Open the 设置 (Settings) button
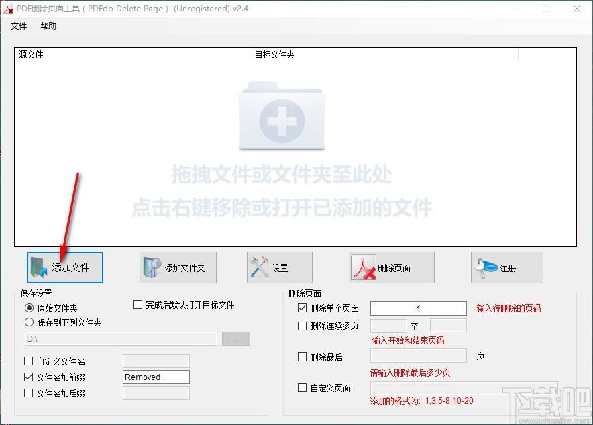This screenshot has height=425, width=593. [280, 268]
